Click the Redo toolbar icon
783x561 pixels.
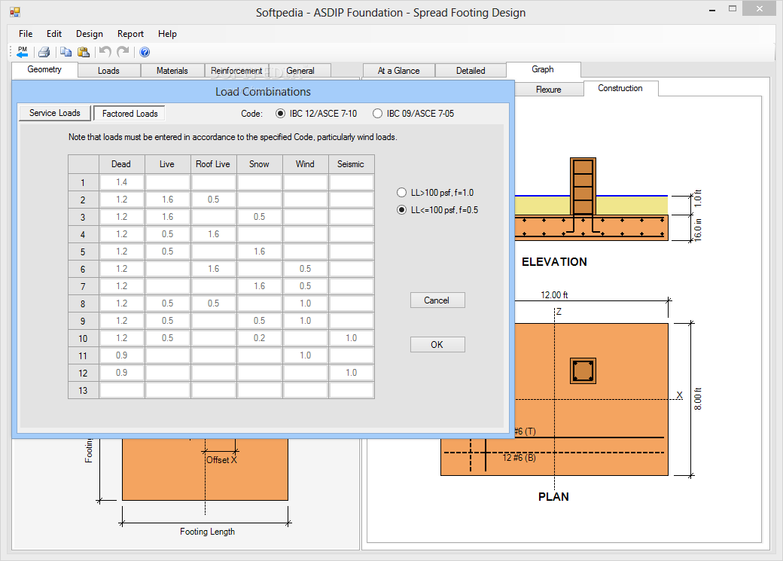click(123, 52)
